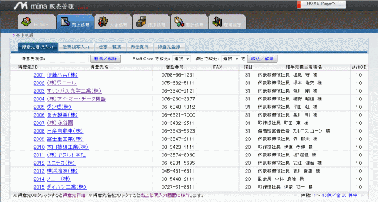
Task: Open customer code 2007 link
Action: coord(39,123)
